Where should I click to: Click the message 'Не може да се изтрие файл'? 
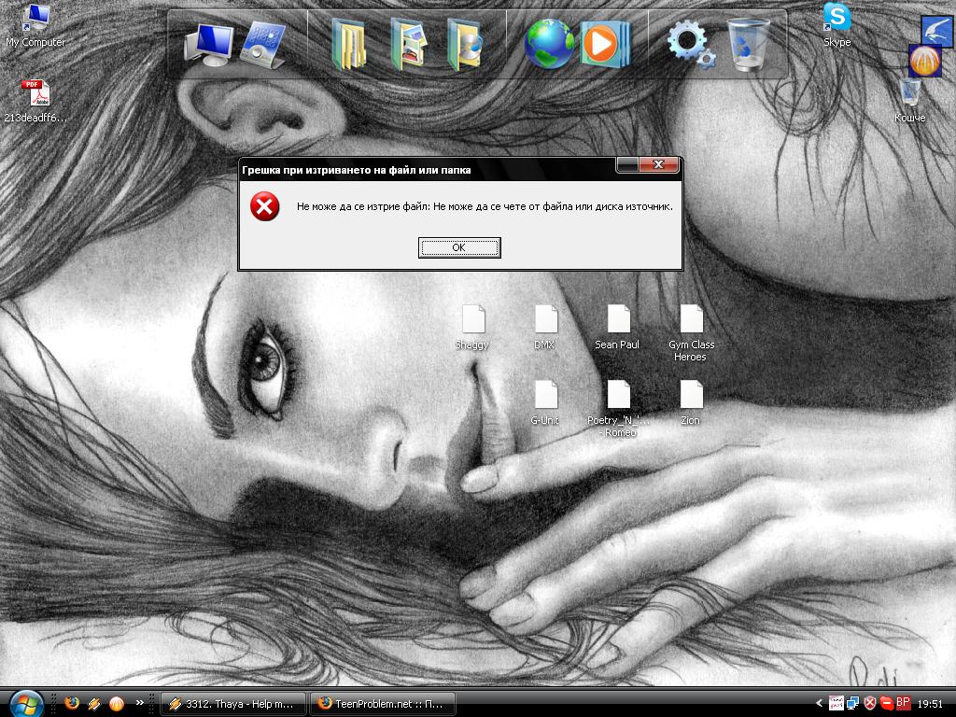pos(362,206)
